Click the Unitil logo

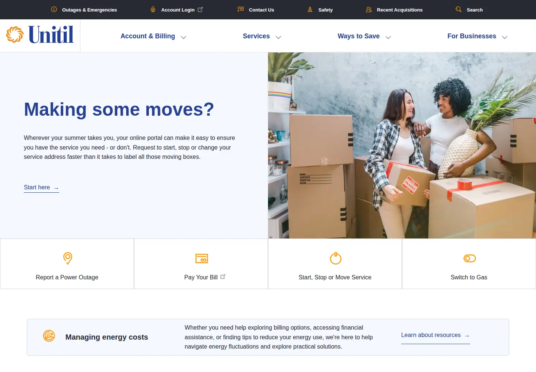pyautogui.click(x=40, y=35)
